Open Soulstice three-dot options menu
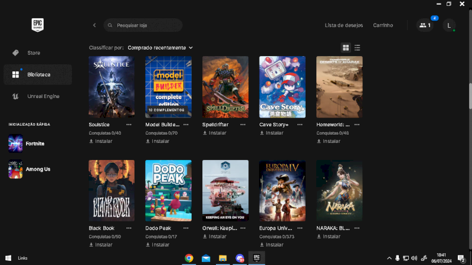The width and height of the screenshot is (472, 265). coord(129,125)
